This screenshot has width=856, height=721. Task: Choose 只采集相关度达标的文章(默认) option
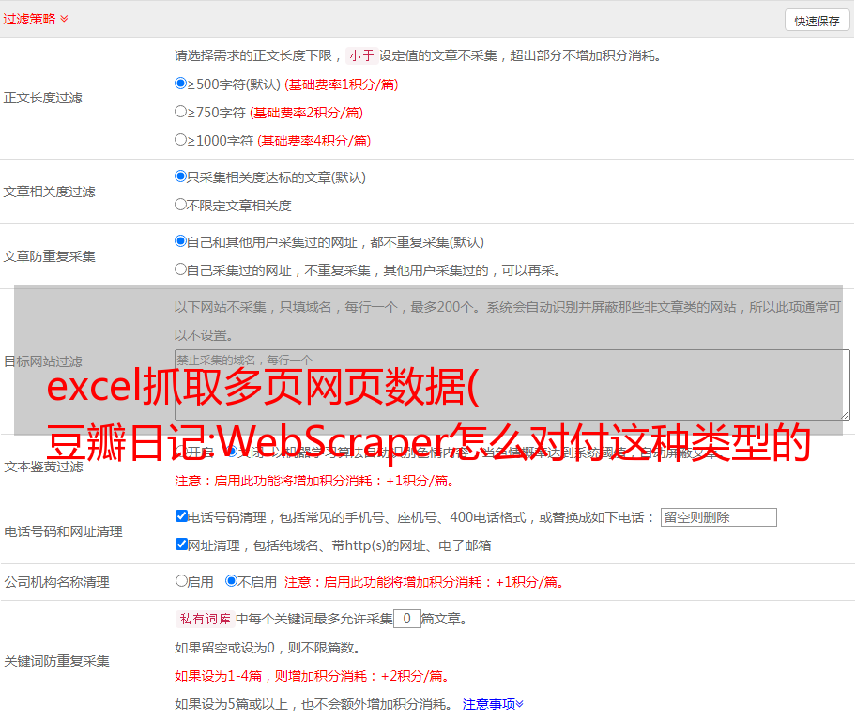[180, 176]
